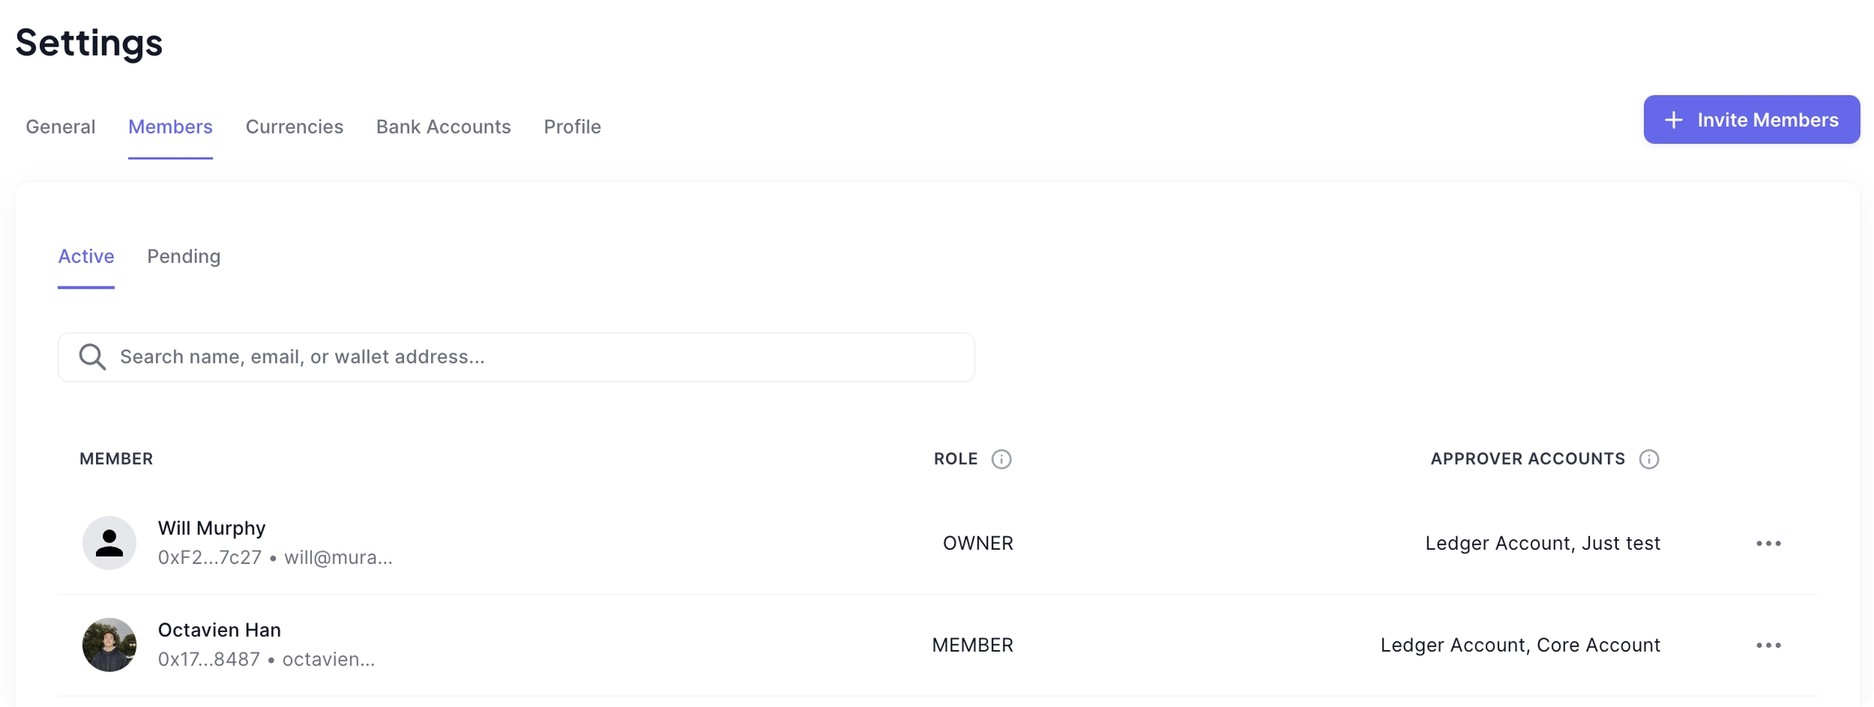
Task: Click the Approver Accounts info icon
Action: pos(1649,460)
